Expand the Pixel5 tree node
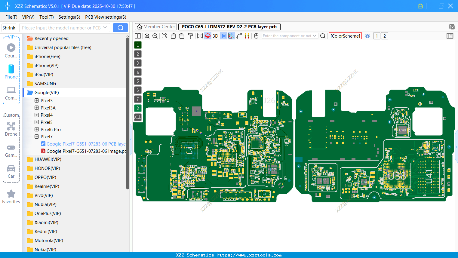This screenshot has width=458, height=258. (x=37, y=122)
